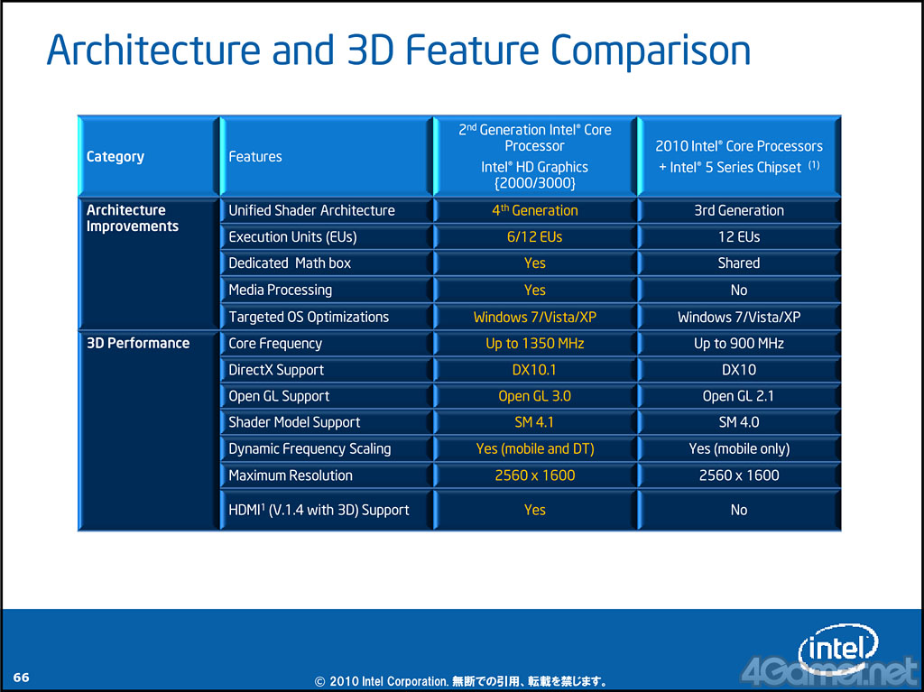Select the '6/12 EUs' value
The height and width of the screenshot is (692, 924).
click(535, 237)
